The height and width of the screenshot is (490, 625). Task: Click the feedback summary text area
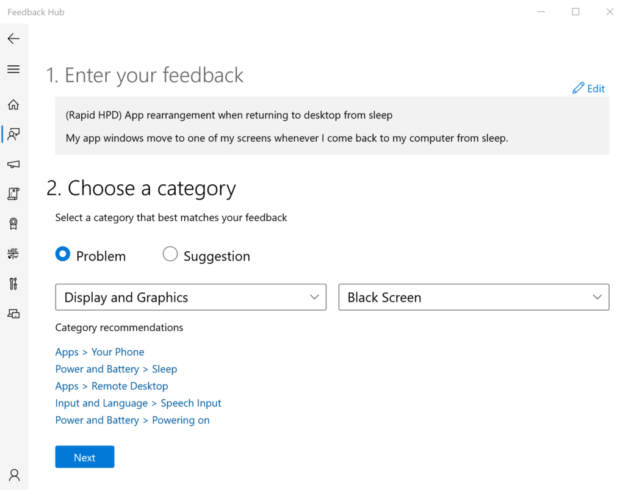pos(332,126)
